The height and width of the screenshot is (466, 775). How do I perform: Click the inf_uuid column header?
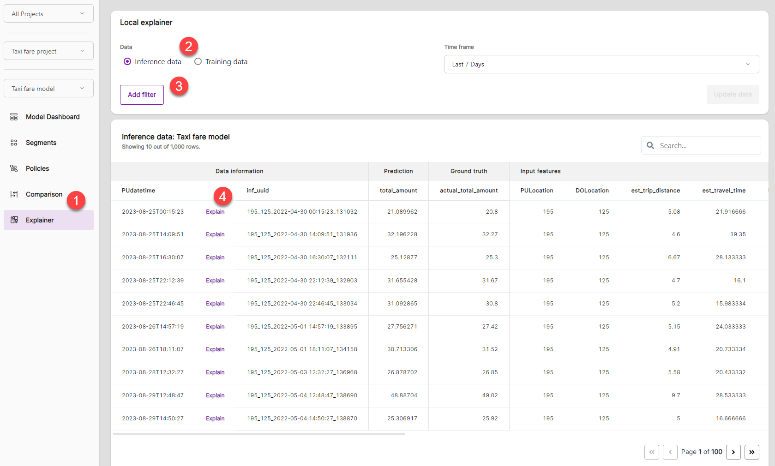tap(258, 191)
